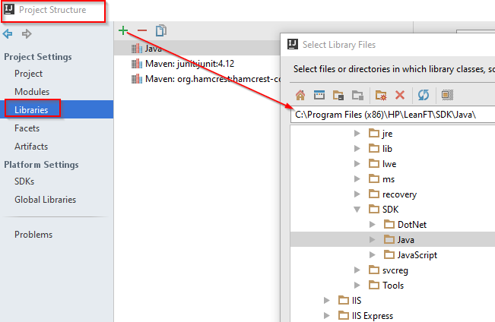Select the Java folder in file tree
The image size is (495, 322).
pyautogui.click(x=392, y=240)
